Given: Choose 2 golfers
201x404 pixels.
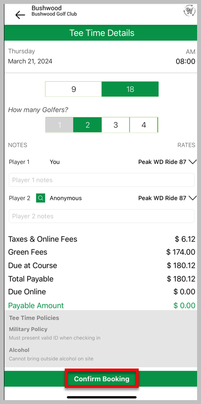Looking at the screenshot, I should pyautogui.click(x=88, y=125).
